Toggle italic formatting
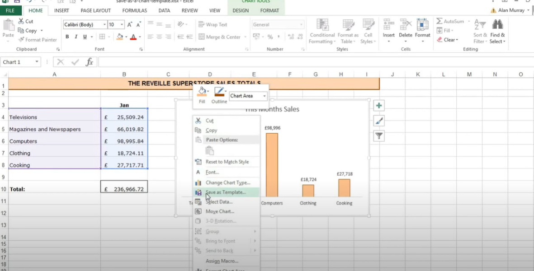 pyautogui.click(x=76, y=37)
